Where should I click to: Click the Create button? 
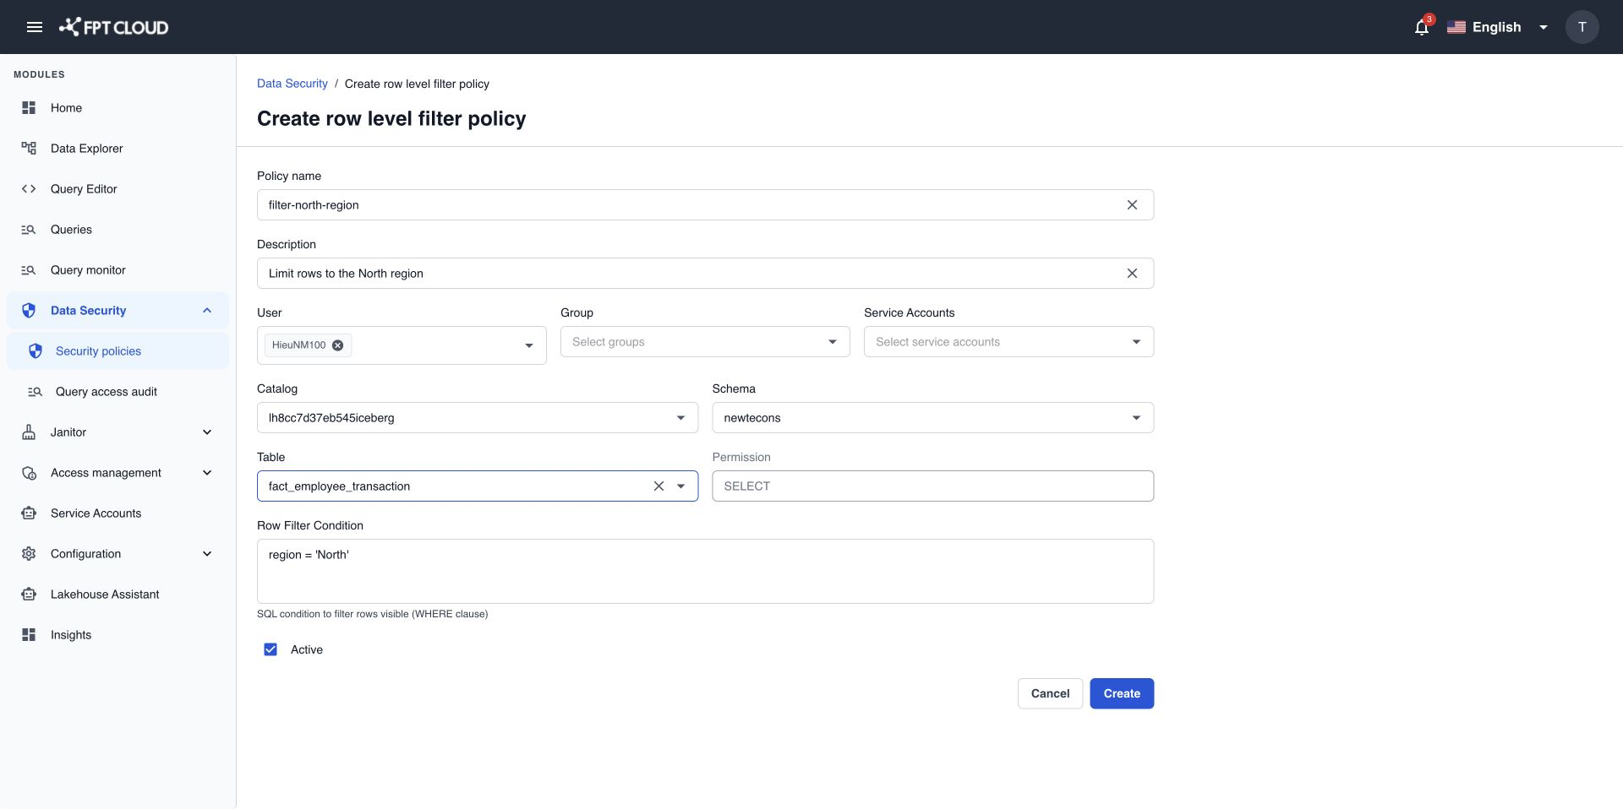coord(1122,693)
